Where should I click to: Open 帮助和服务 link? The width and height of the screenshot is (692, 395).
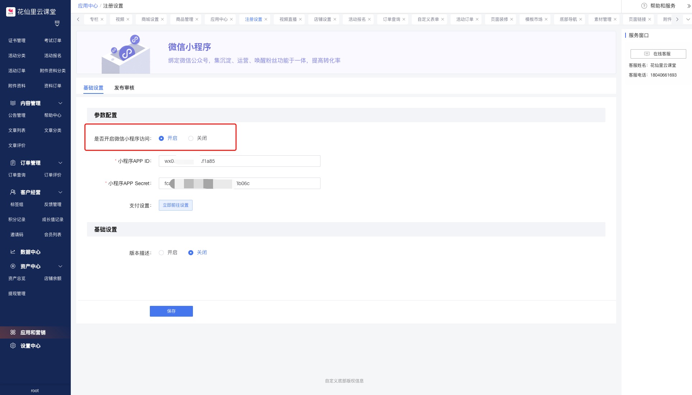click(x=663, y=6)
